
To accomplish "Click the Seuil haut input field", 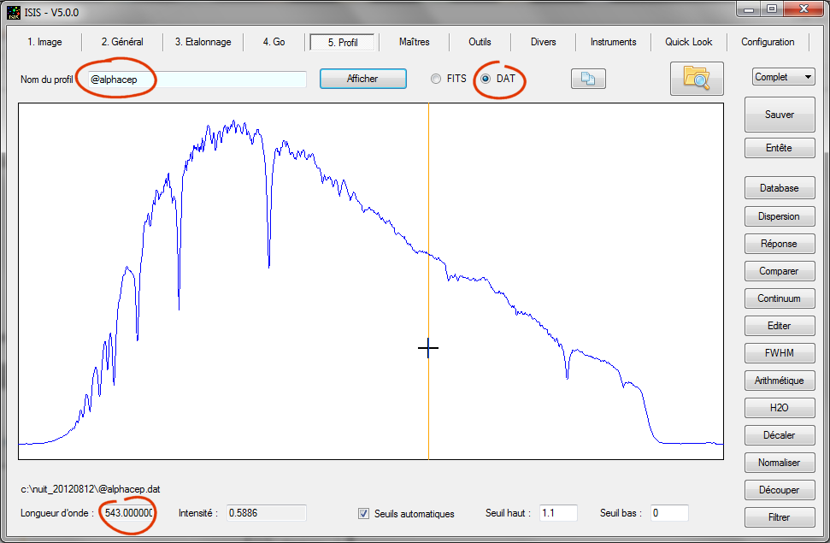I will [558, 513].
